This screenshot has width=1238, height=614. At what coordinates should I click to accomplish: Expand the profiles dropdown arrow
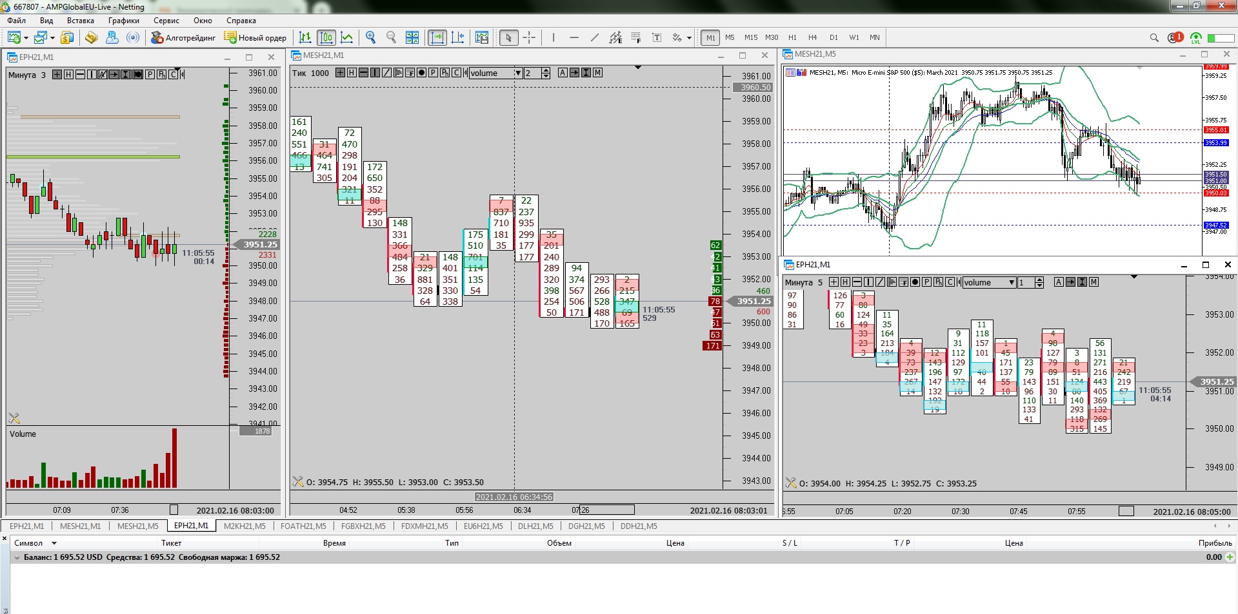(52, 38)
